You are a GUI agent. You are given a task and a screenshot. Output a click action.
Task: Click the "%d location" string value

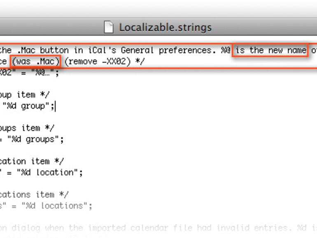(49, 173)
